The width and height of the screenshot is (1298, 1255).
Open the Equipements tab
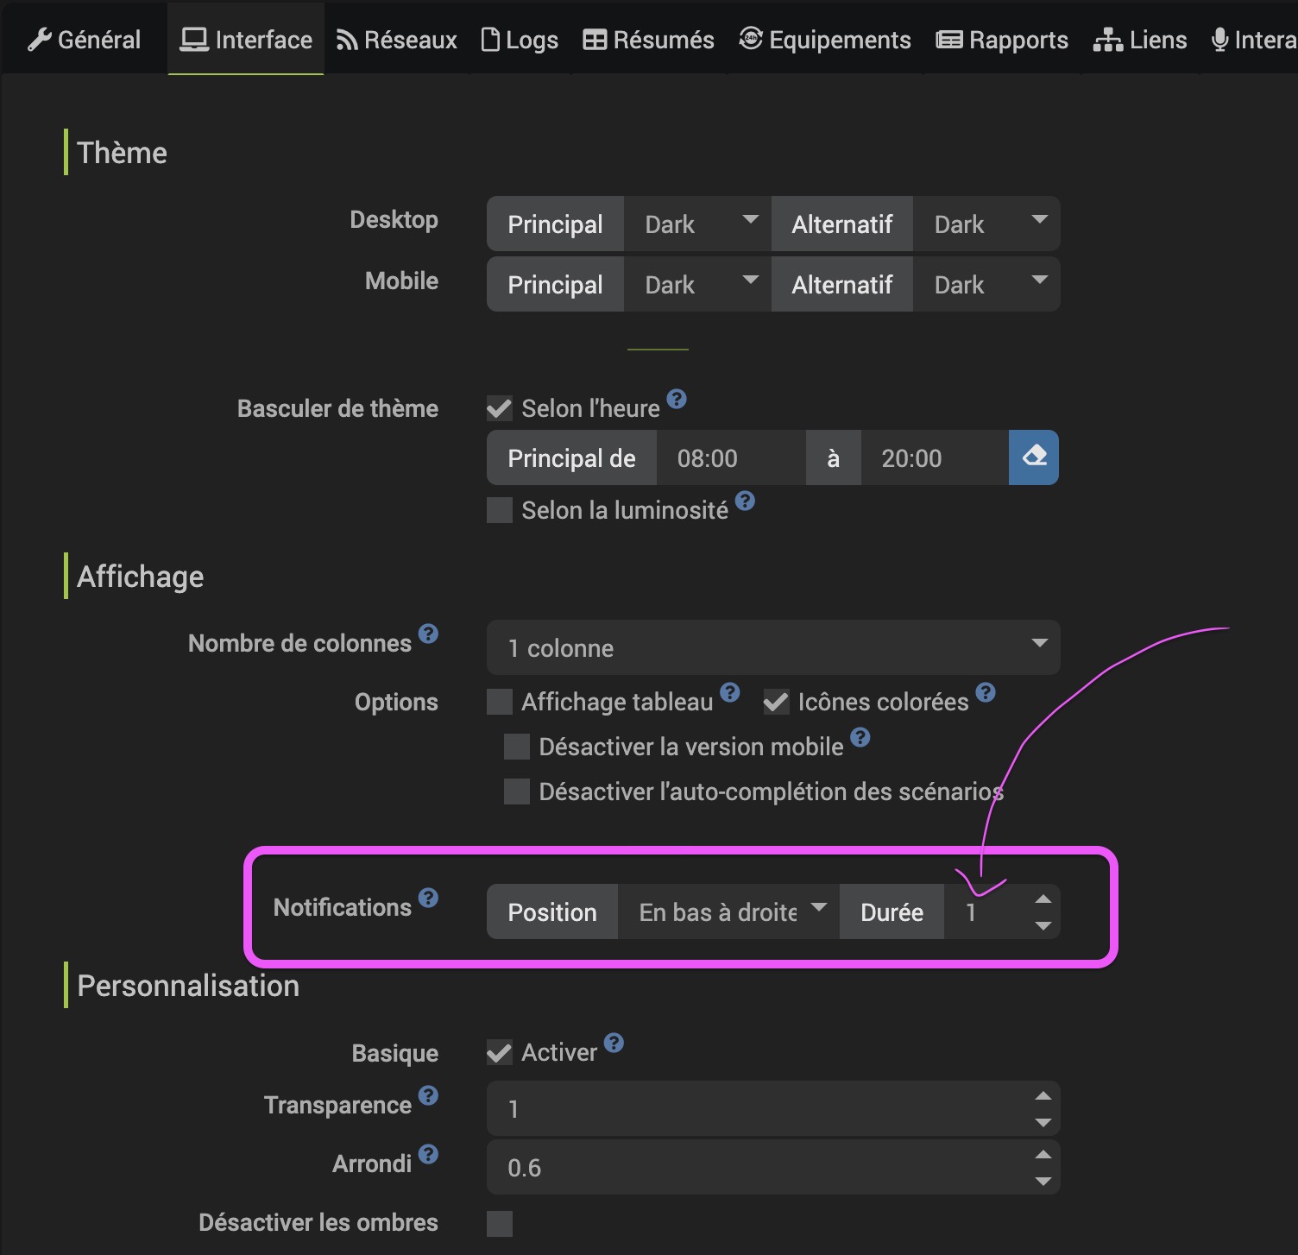tap(825, 40)
